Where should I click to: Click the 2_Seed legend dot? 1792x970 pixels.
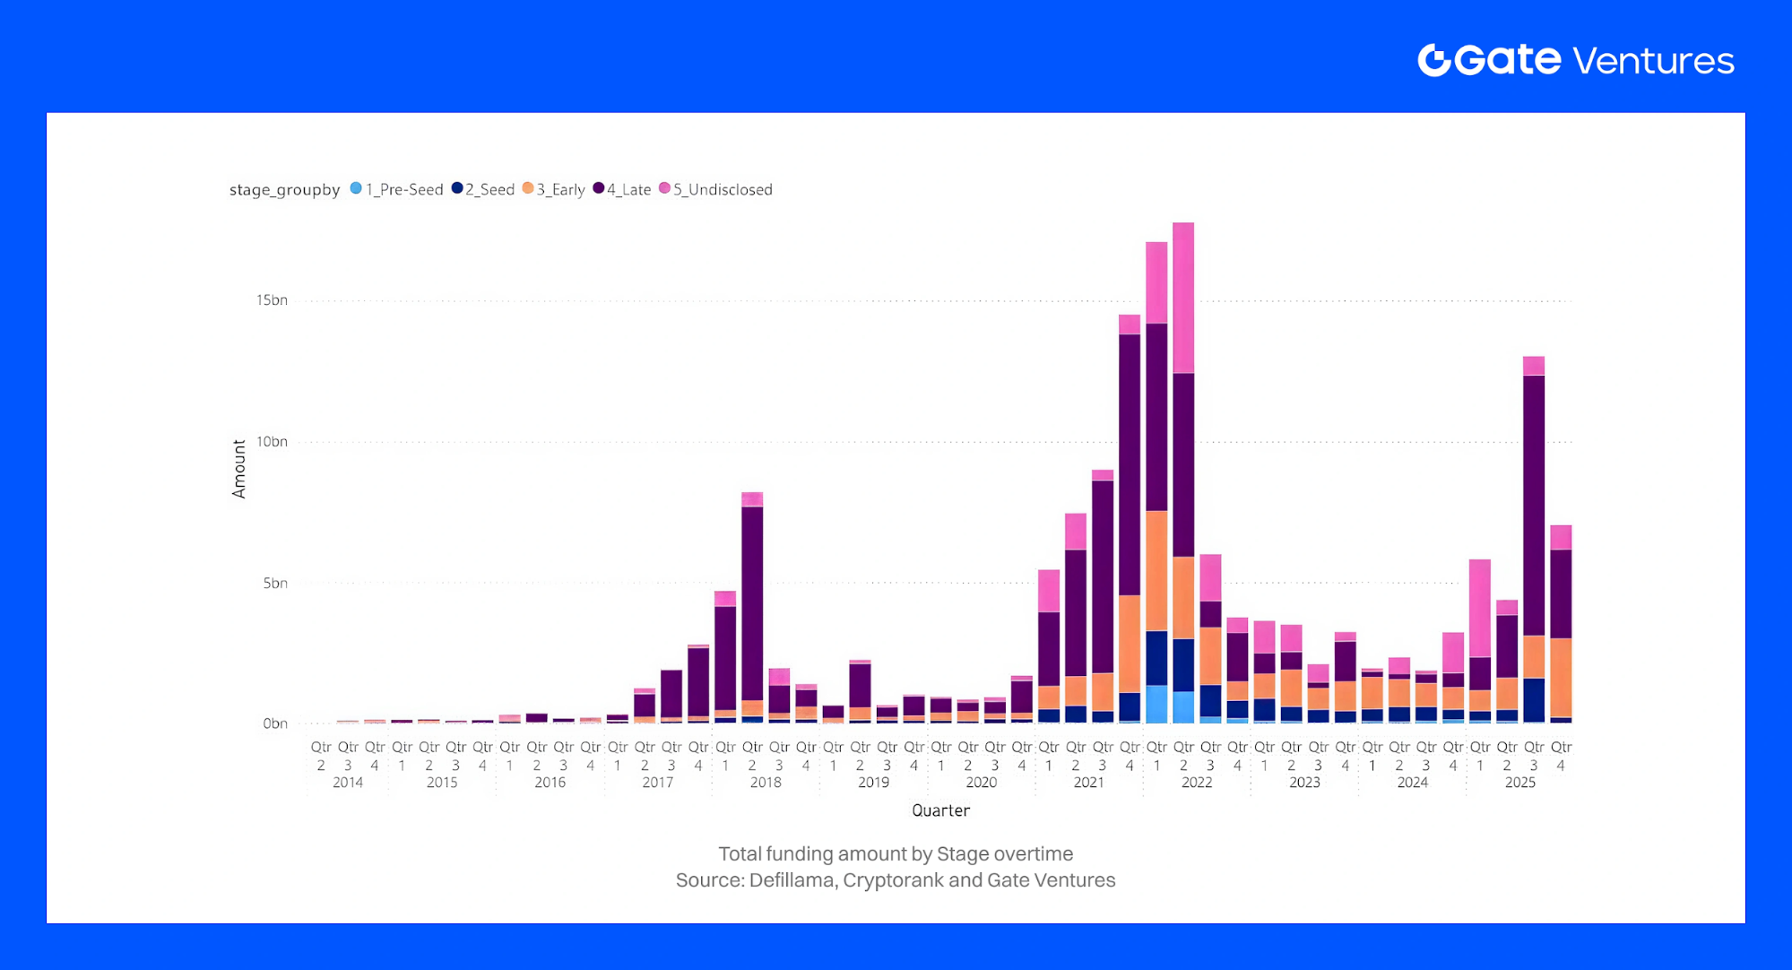457,188
